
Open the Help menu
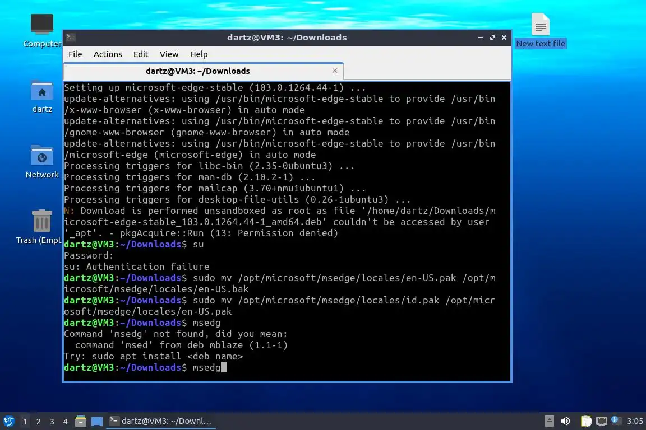coord(199,54)
